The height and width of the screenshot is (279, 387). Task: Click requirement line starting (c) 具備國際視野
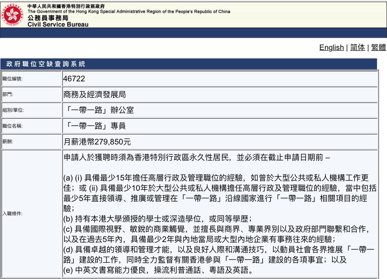[x=216, y=229]
